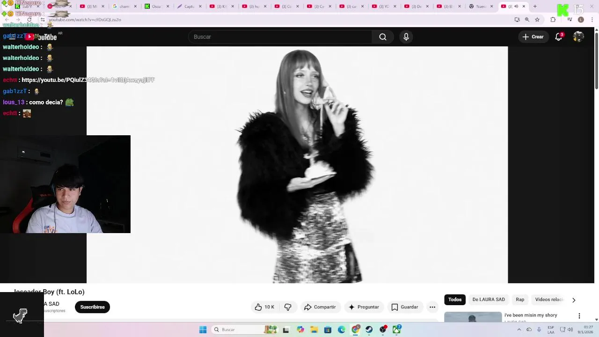Click i've been misin my shory title

coord(531,315)
